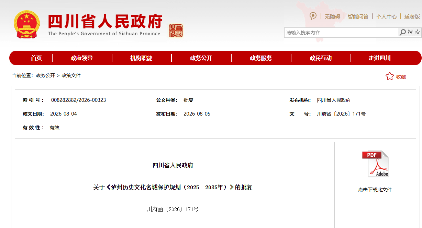Open the Adobe PDF file icon
The height and width of the screenshot is (228, 422).
click(375, 164)
